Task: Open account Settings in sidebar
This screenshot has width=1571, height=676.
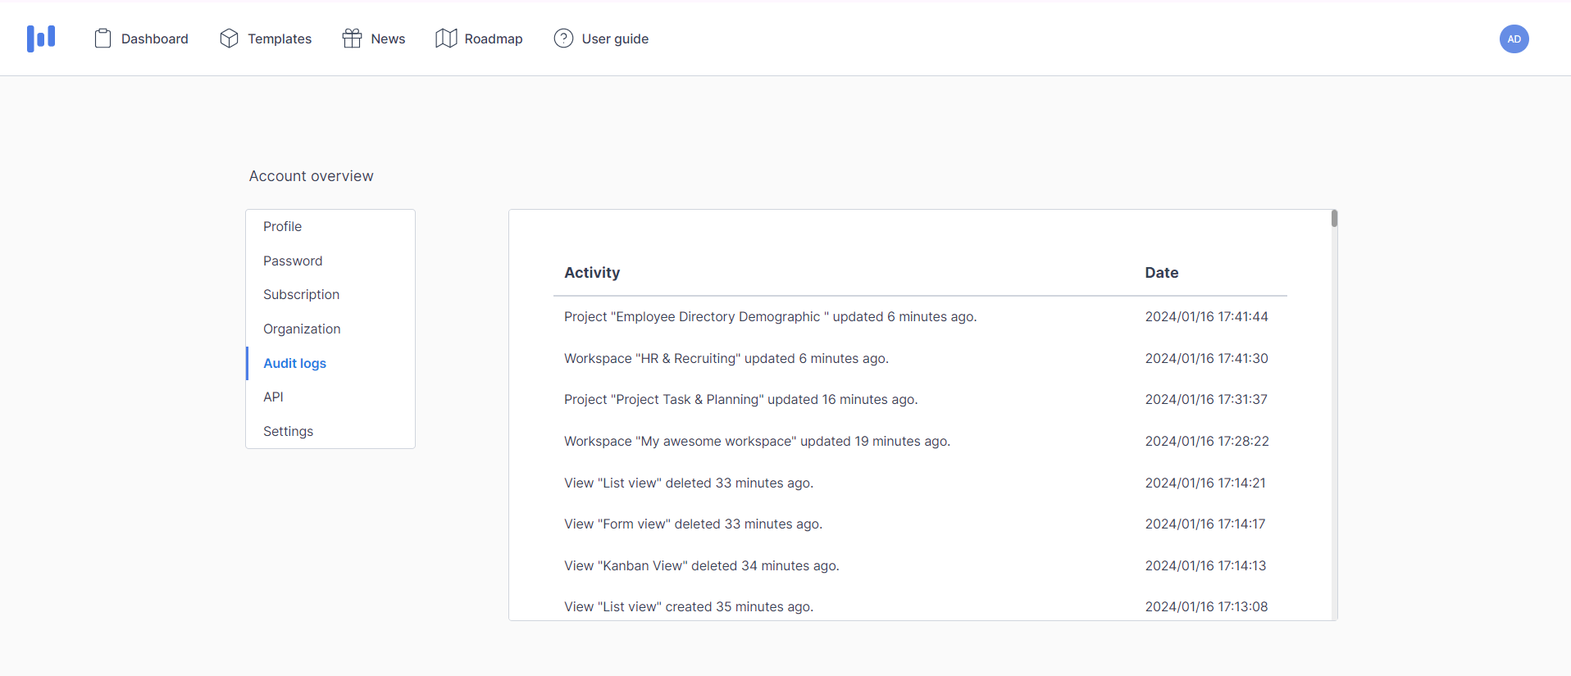Action: tap(288, 432)
